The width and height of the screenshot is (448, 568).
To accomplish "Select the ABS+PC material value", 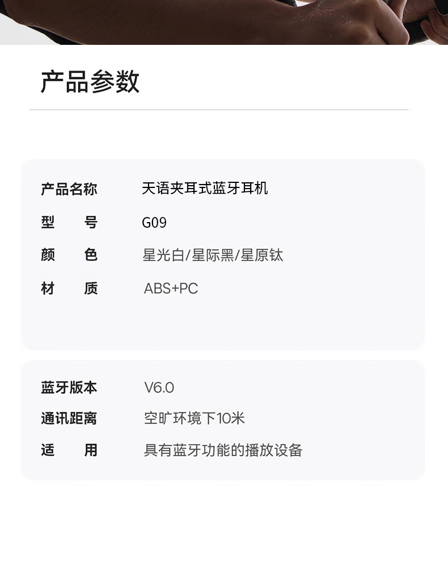I will pos(171,289).
